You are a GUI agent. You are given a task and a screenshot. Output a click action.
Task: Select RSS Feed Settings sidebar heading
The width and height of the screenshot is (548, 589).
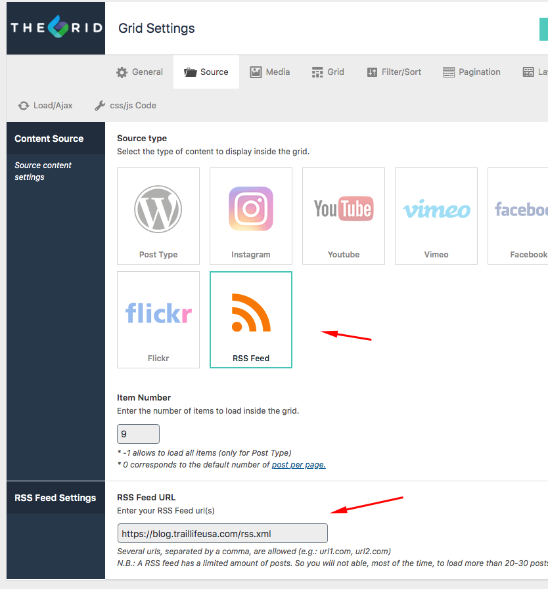pos(55,498)
